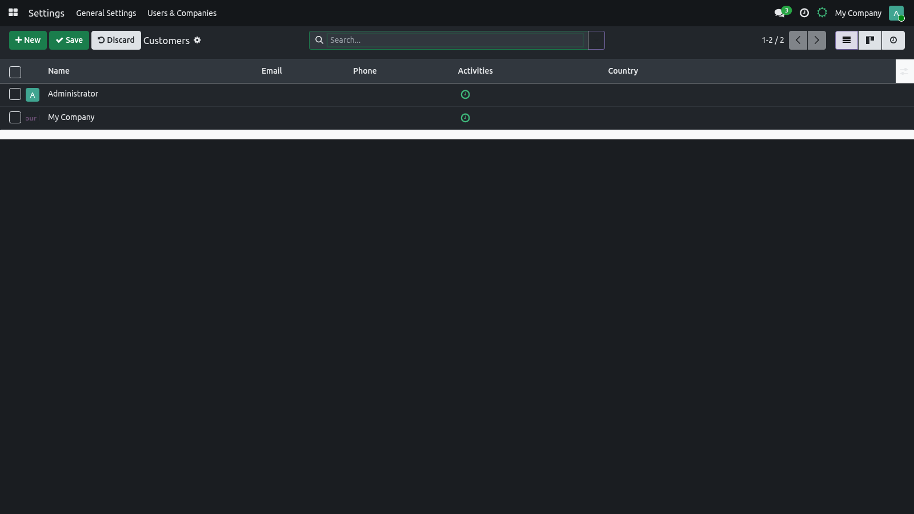Click the Settings app title
The image size is (914, 514).
46,13
